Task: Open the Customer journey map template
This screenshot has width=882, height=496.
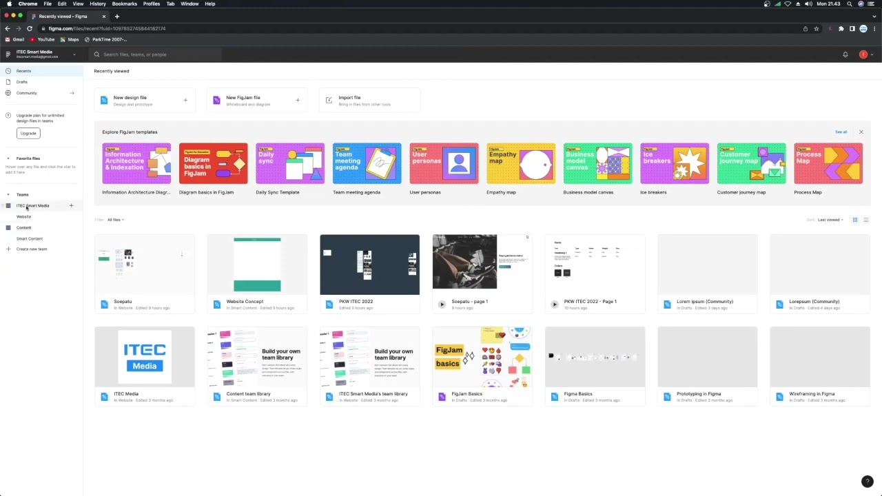Action: click(x=751, y=169)
